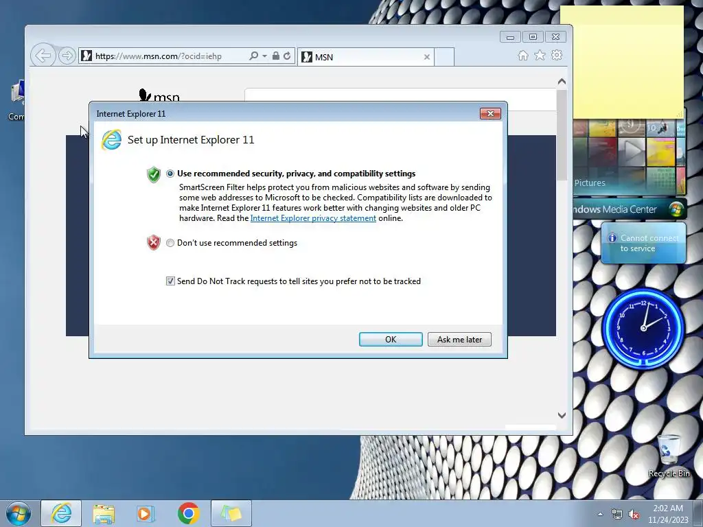
Task: Open the Windows Start button
Action: pyautogui.click(x=19, y=513)
